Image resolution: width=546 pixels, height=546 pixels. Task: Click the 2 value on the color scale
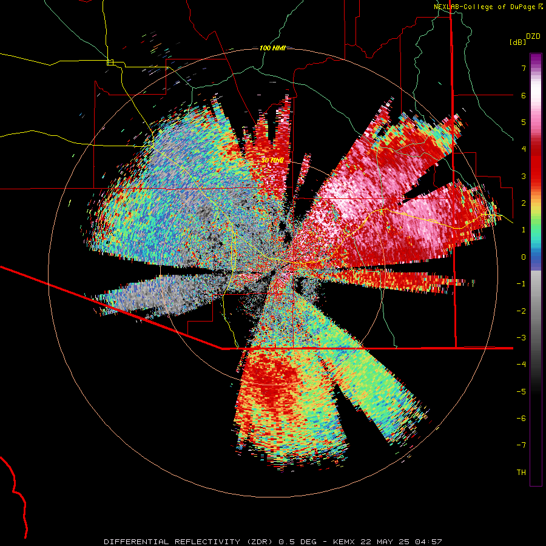pos(524,203)
